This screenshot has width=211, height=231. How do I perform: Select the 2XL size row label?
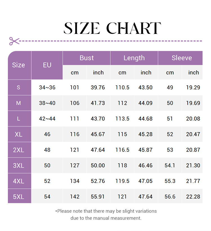tap(19, 150)
